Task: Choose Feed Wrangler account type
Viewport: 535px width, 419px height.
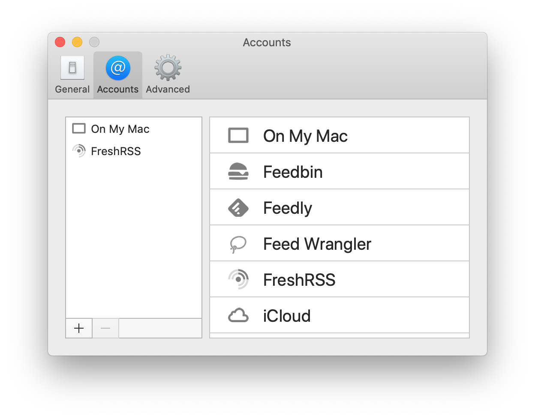Action: tap(340, 244)
